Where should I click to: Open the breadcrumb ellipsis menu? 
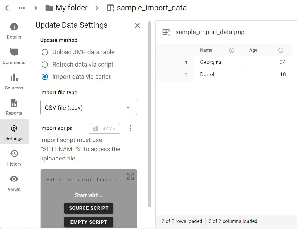click(x=22, y=8)
